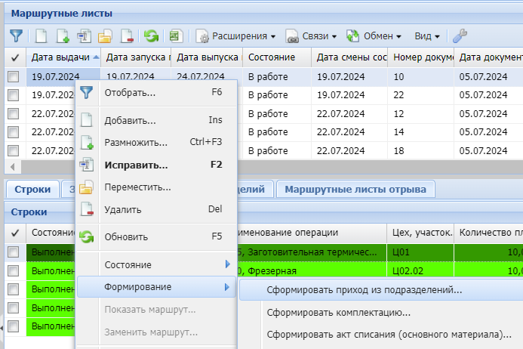Click the Excel export icon in toolbar

coord(176,36)
